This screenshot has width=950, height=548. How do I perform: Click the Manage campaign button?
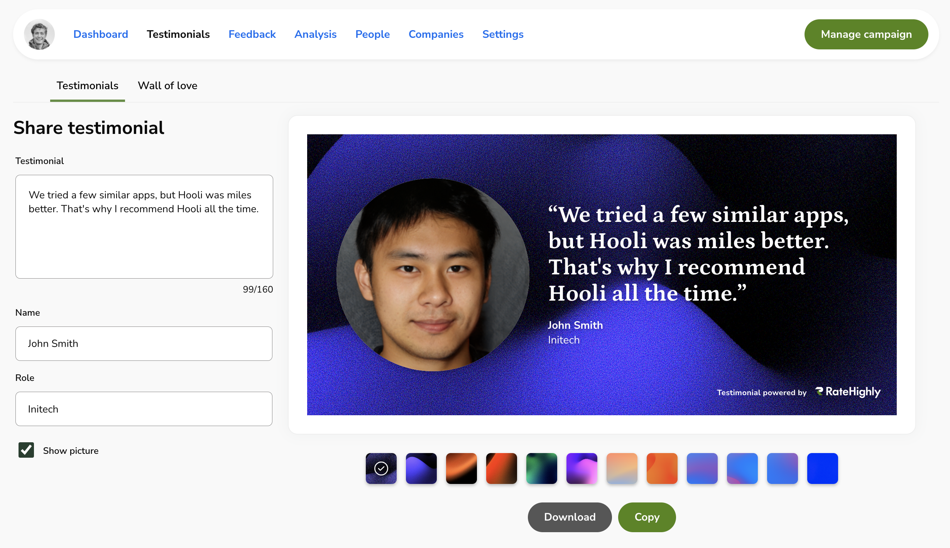coord(866,34)
